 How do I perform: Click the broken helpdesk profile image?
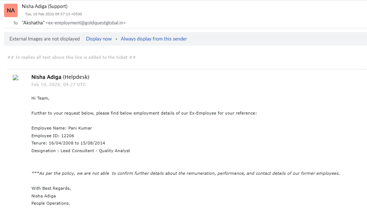[15, 77]
